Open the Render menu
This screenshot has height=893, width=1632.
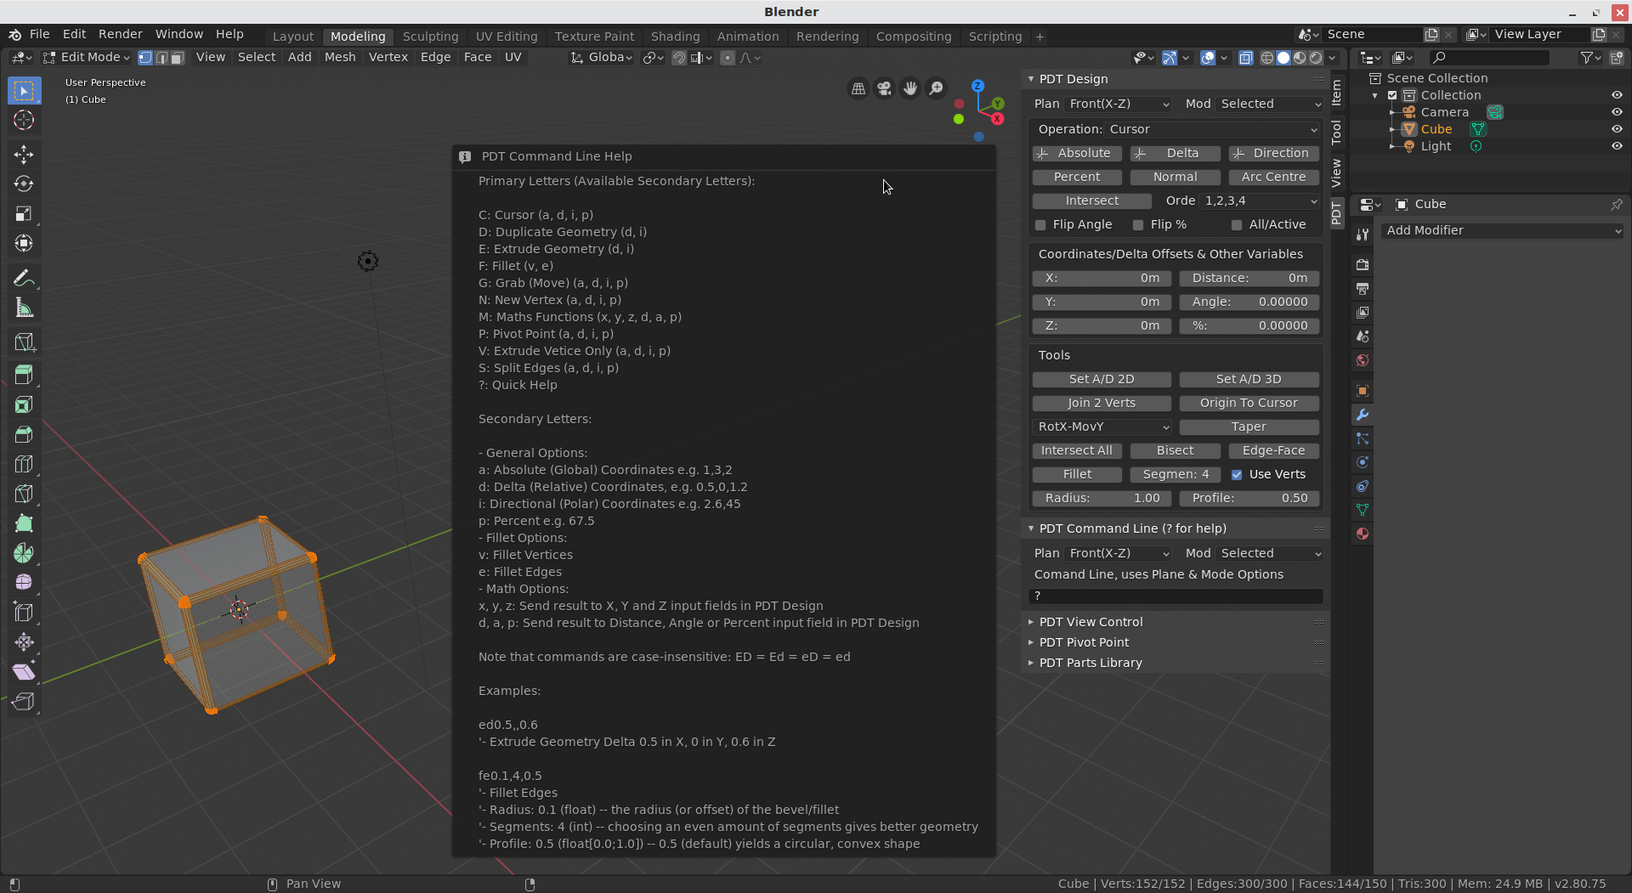[120, 34]
